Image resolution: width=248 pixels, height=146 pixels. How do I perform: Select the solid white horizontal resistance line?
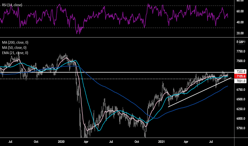(117, 72)
